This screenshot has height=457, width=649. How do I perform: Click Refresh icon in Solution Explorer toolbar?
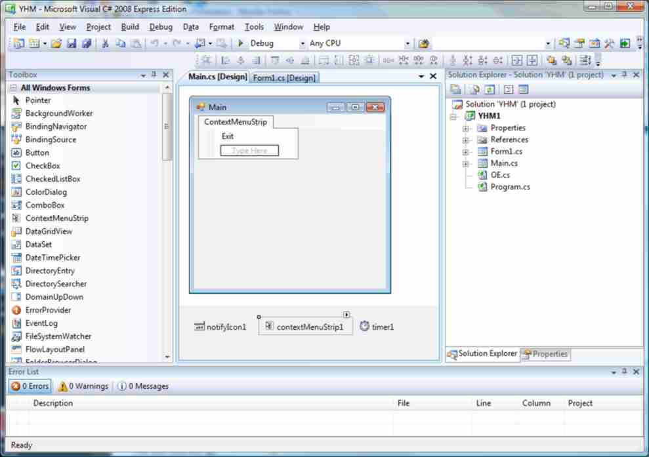(x=490, y=89)
